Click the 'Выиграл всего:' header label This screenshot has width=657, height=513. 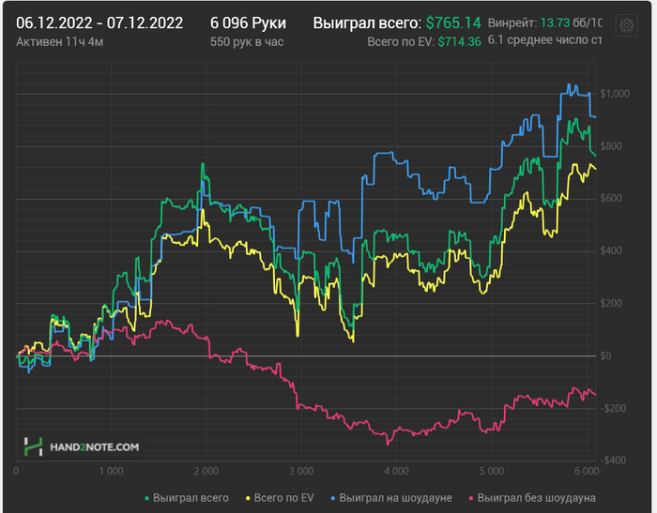[x=367, y=23]
